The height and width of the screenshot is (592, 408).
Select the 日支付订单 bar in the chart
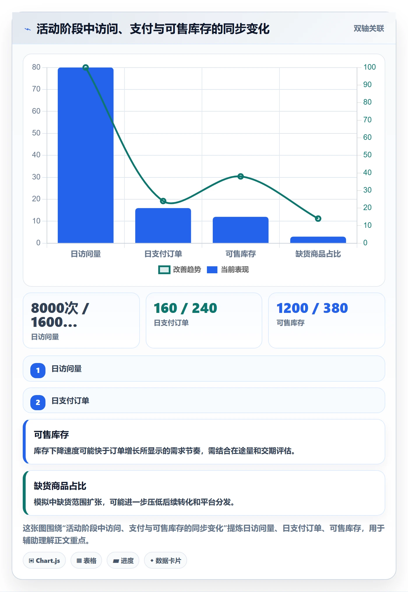coord(163,225)
